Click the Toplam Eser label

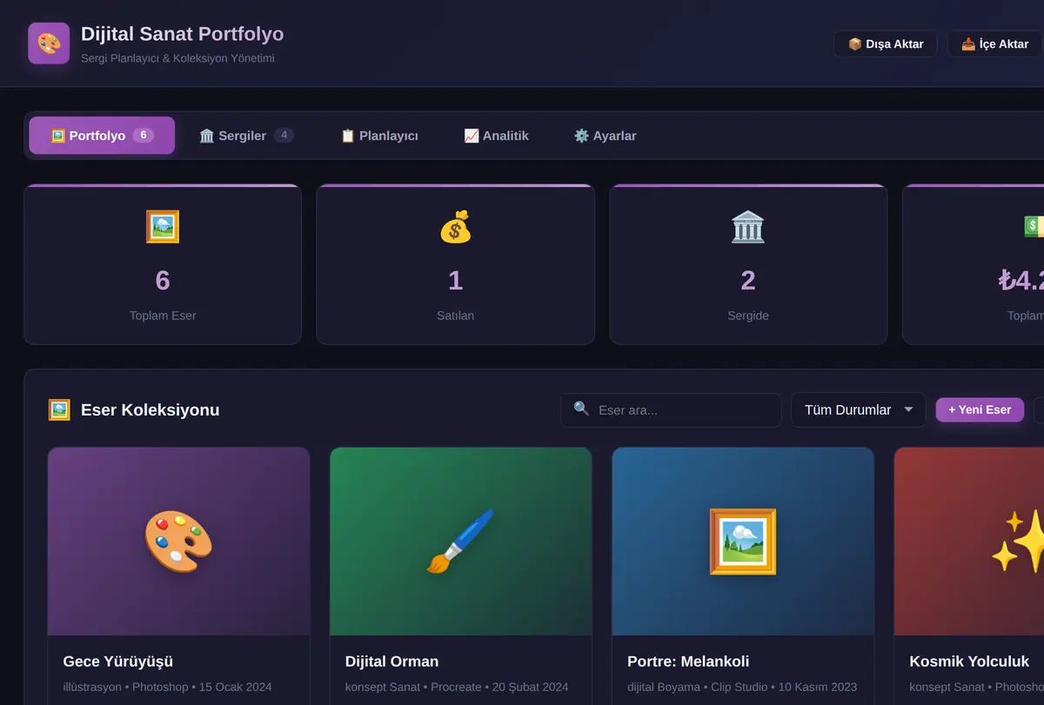163,316
